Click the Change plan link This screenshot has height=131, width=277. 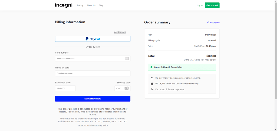point(213,22)
